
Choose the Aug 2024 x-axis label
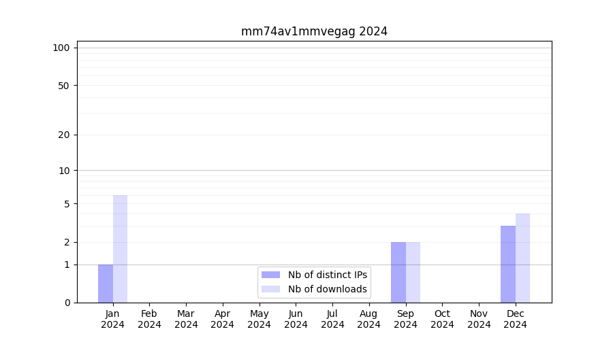tap(368, 319)
